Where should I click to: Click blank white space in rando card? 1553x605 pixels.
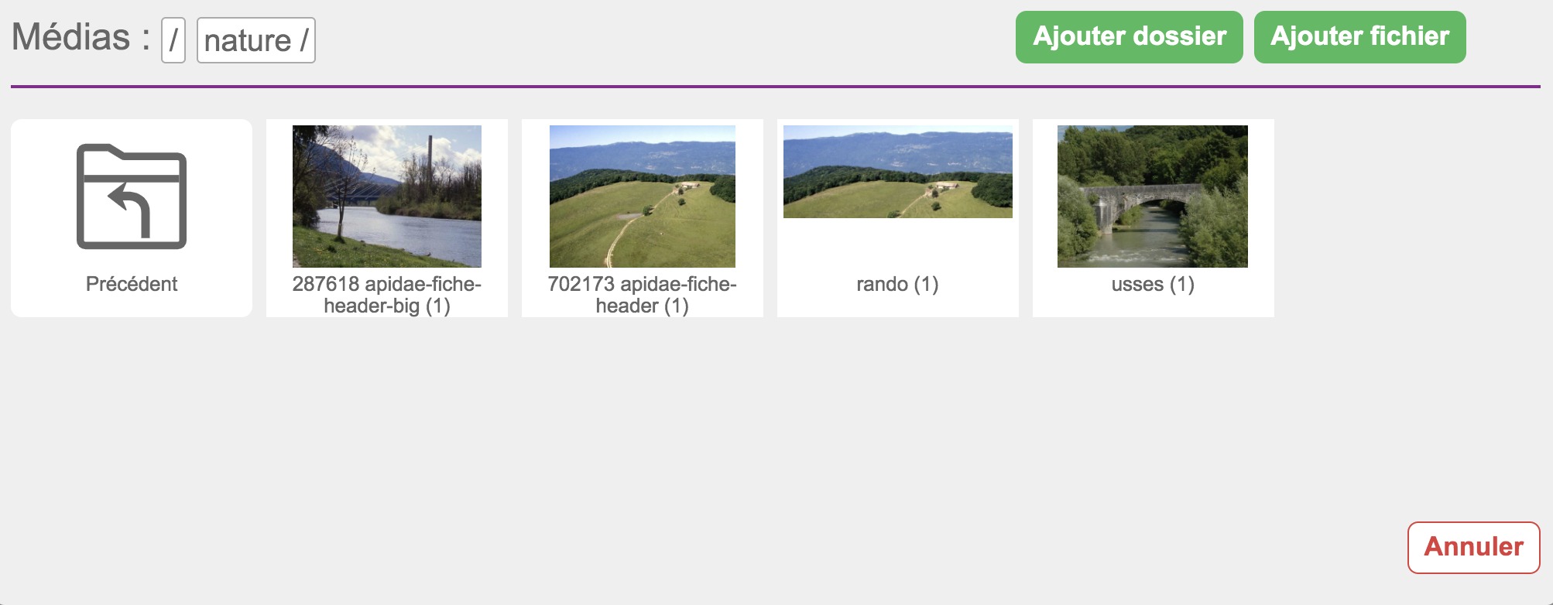898,245
